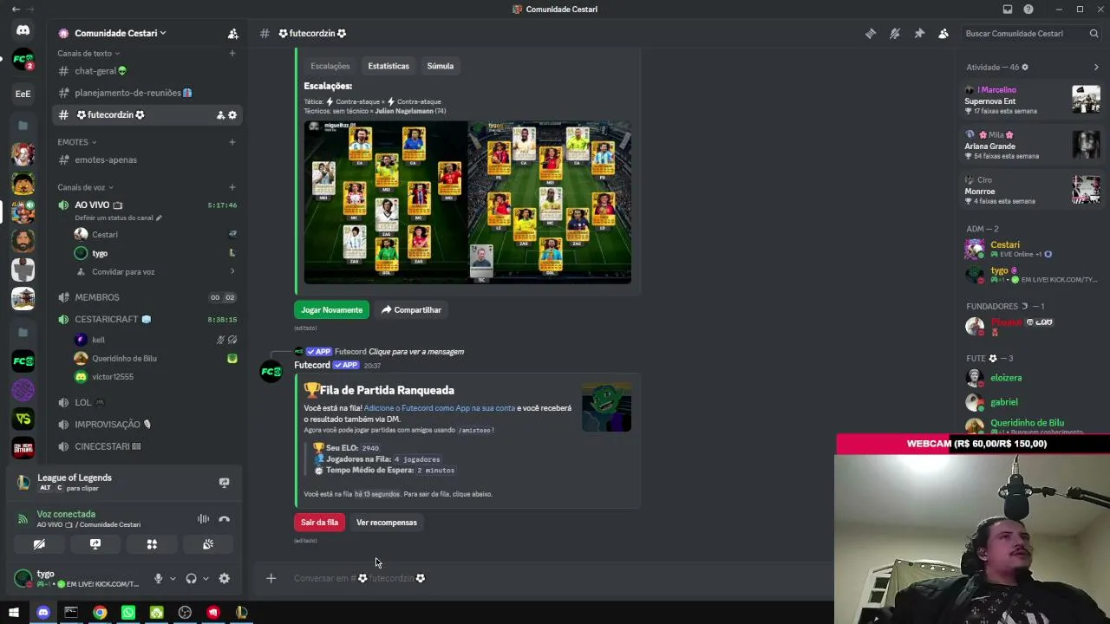Add a channel to Canais de voz
Image resolution: width=1110 pixels, height=624 pixels.
point(232,187)
